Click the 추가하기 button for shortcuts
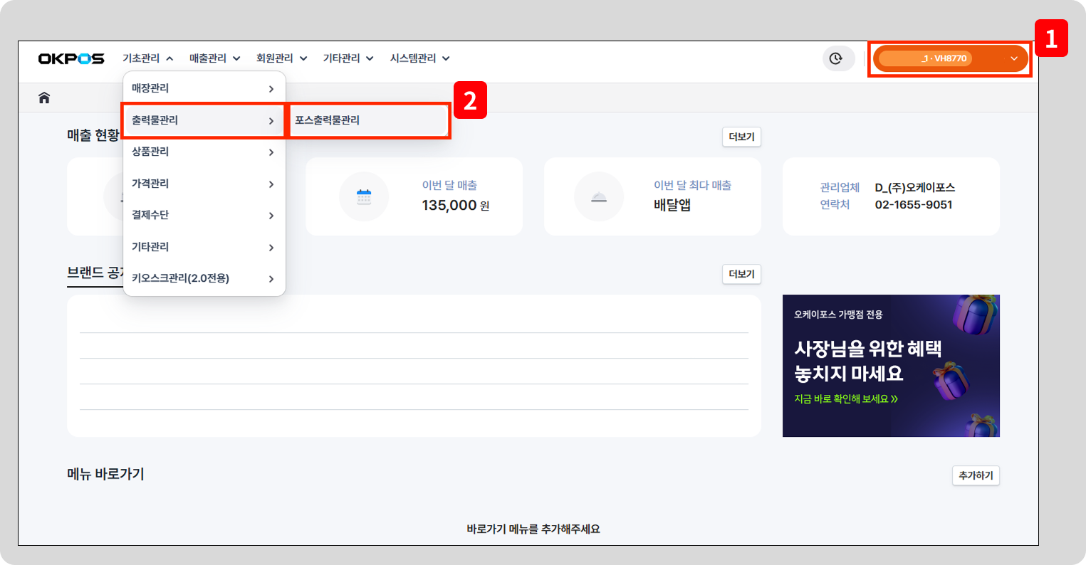Viewport: 1086px width, 565px height. 975,475
